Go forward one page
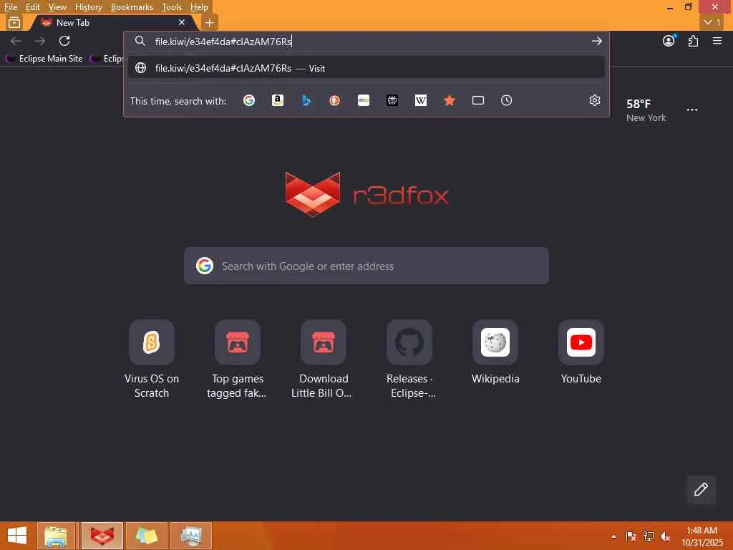This screenshot has height=550, width=733. [40, 41]
